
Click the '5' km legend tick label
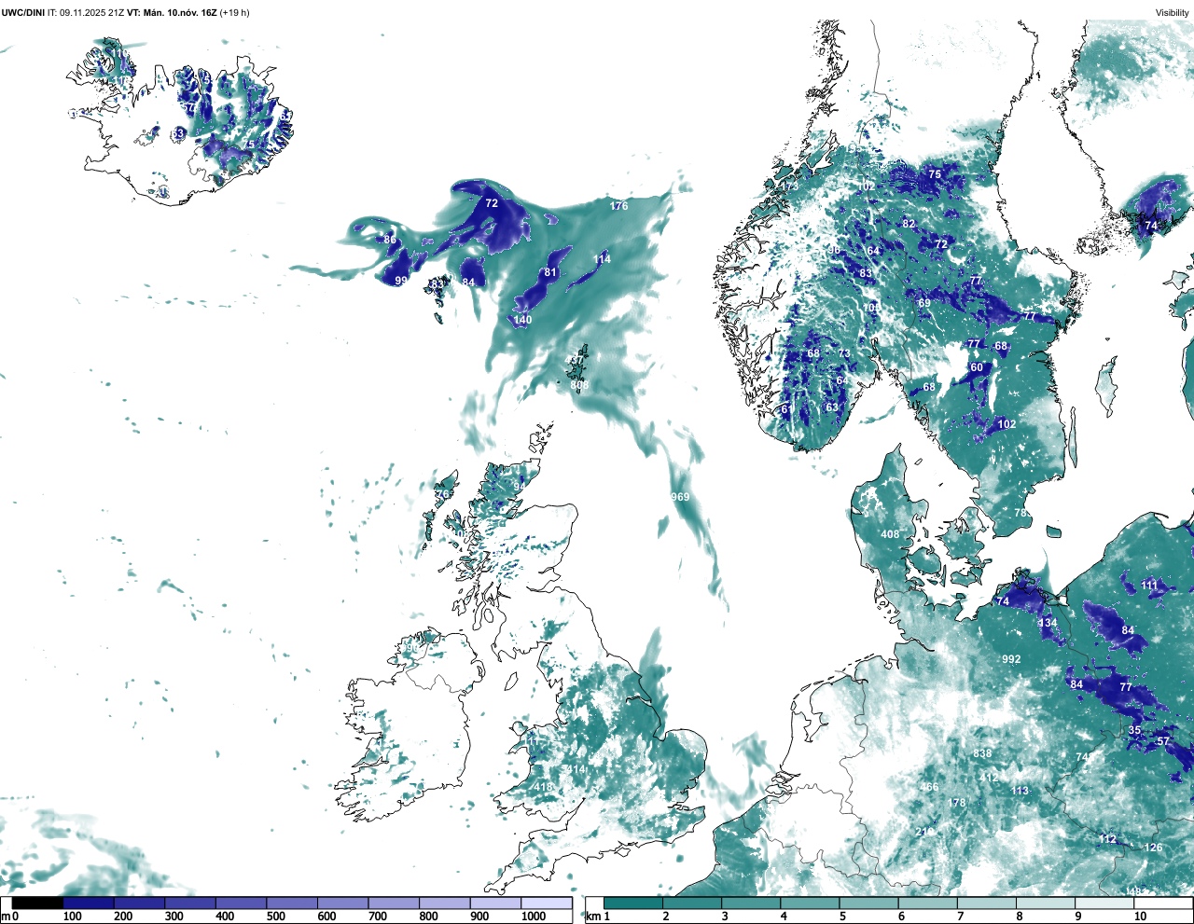[841, 917]
